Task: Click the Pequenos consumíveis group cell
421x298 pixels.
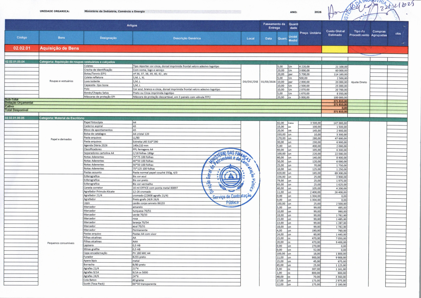Action: 61,243
